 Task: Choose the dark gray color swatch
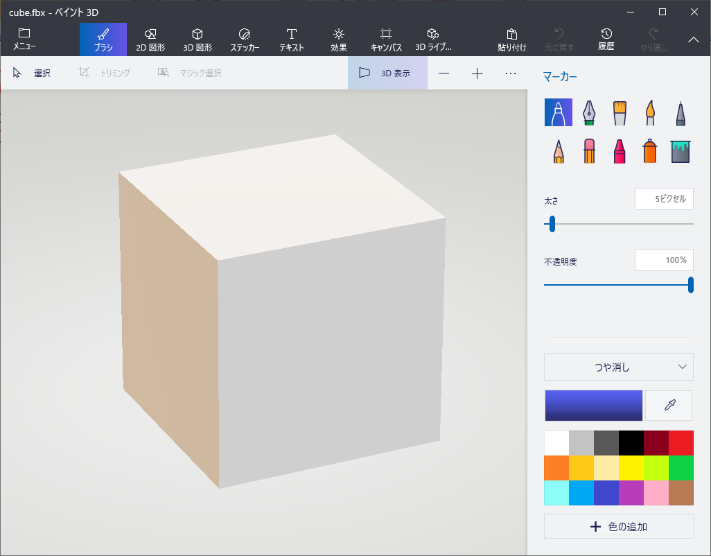(x=606, y=442)
